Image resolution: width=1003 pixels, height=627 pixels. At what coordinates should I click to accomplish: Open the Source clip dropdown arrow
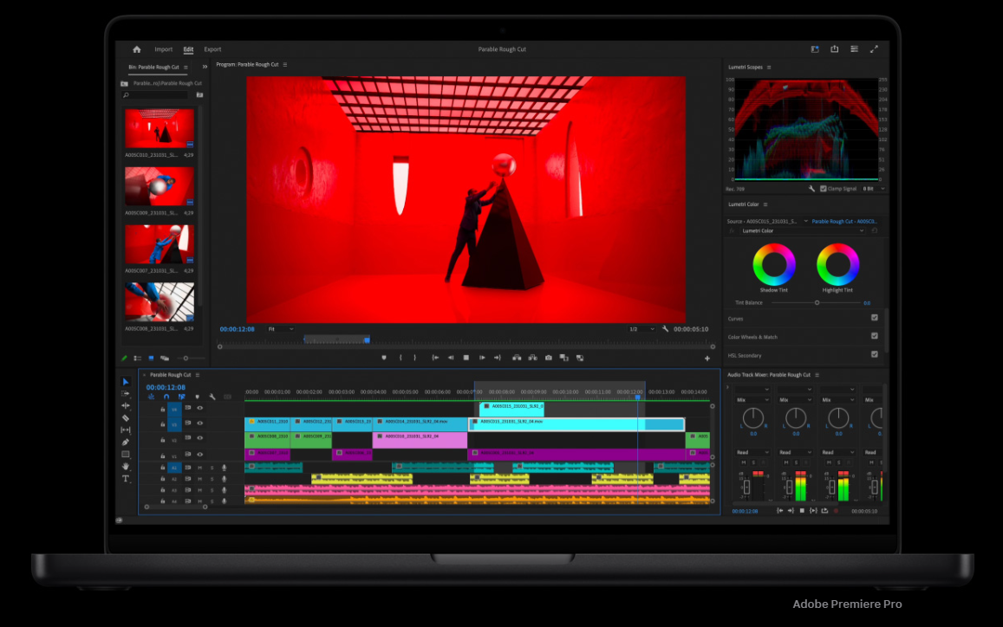click(x=805, y=221)
